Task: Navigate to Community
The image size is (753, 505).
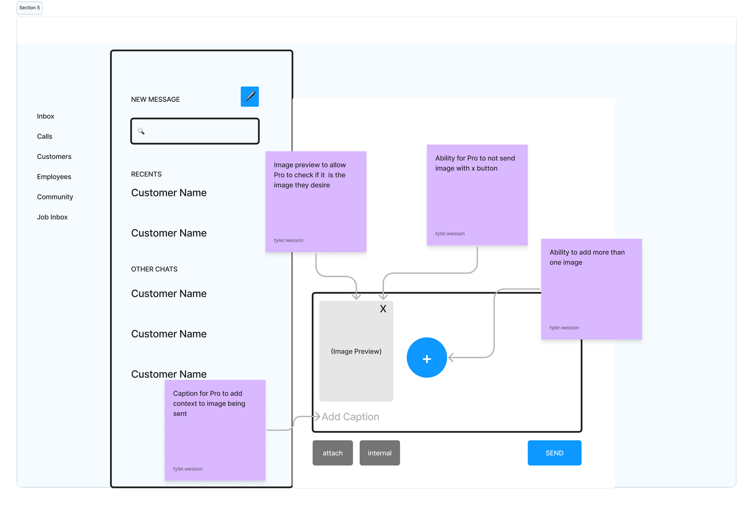Action: coord(55,197)
